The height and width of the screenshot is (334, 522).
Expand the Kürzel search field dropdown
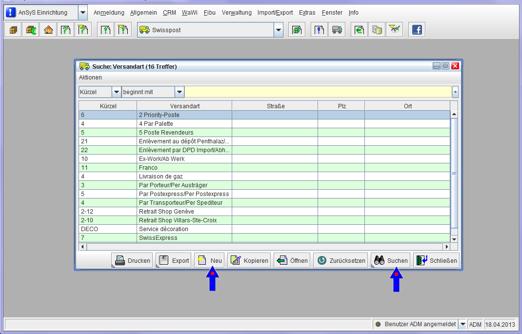116,92
